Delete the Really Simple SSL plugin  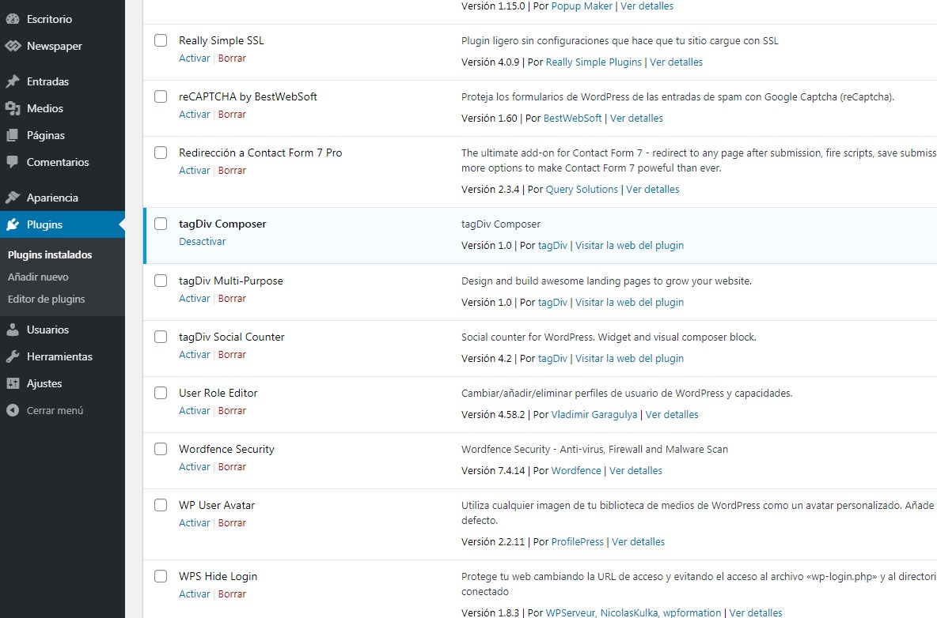(x=232, y=58)
